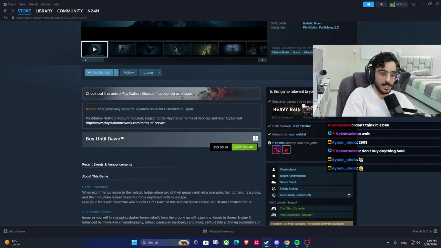The width and height of the screenshot is (441, 248).
Task: Go forward with the Steam forward arrow
Action: coord(12,11)
